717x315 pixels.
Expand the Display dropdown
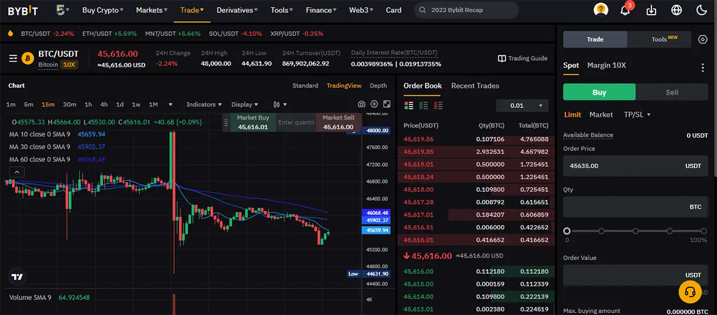(x=244, y=104)
